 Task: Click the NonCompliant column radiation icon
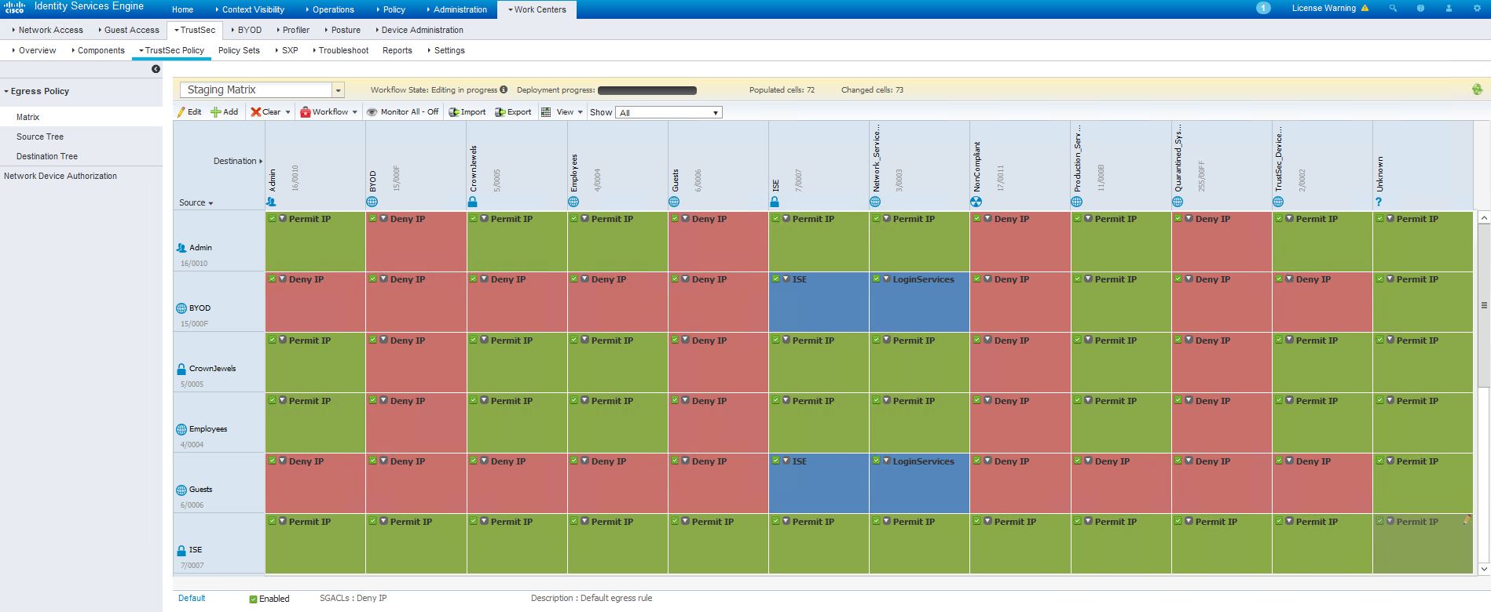(976, 202)
